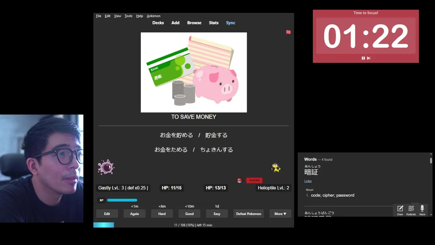Viewport: 435px width, 245px height.
Task: Click Add to create a card
Action: click(x=175, y=23)
